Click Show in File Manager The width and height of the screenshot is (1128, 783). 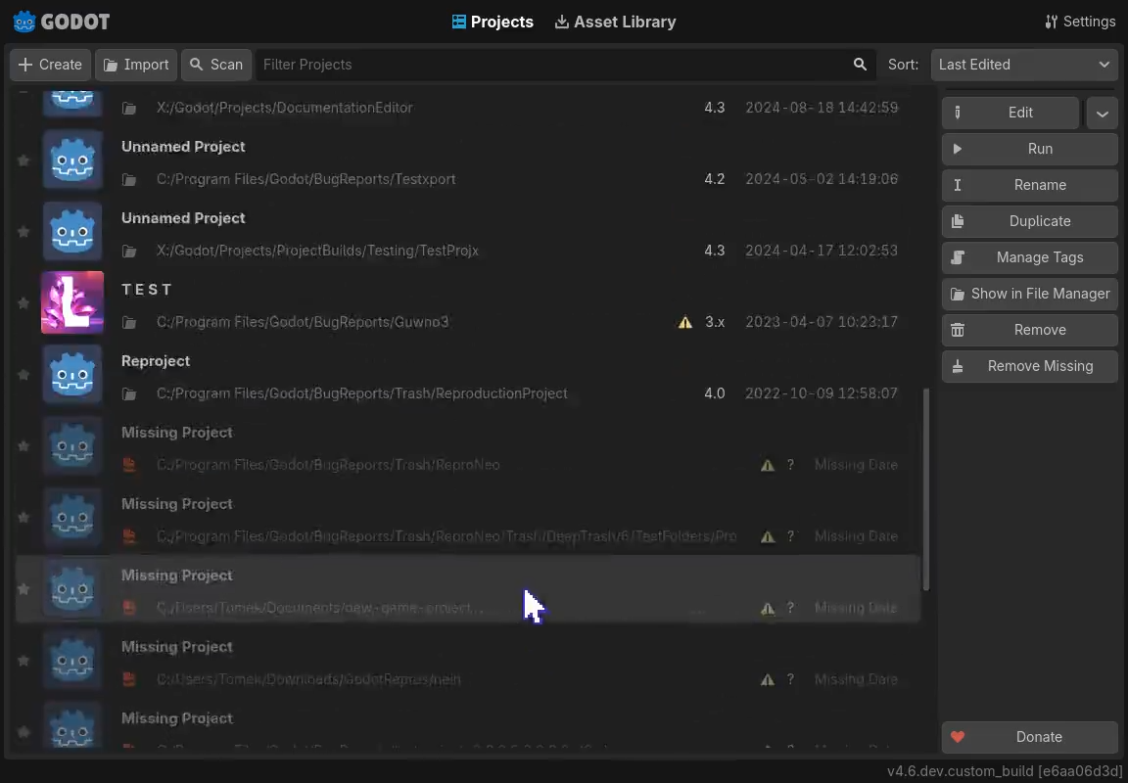pyautogui.click(x=1029, y=294)
